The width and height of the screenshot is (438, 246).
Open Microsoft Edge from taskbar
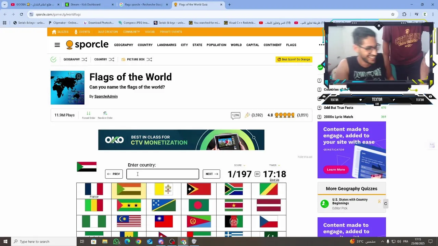127,242
